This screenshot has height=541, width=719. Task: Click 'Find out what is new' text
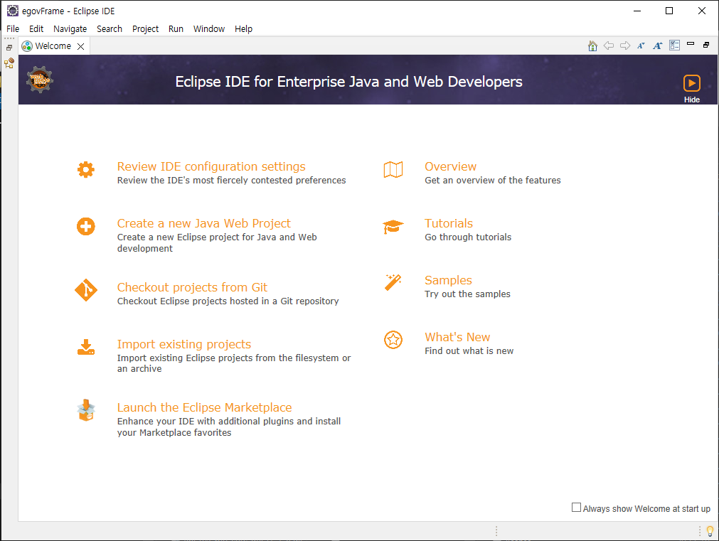coord(469,350)
